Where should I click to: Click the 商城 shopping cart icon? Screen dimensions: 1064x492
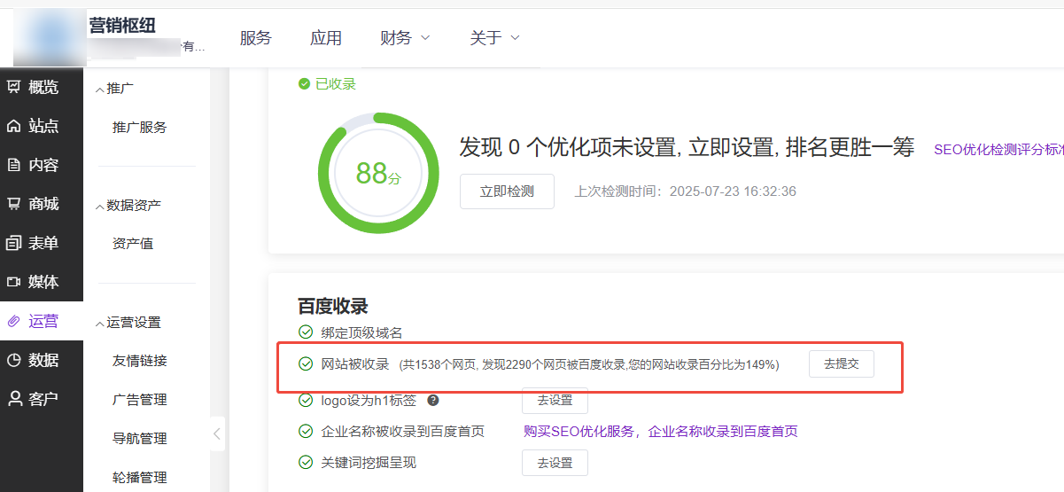(x=13, y=204)
